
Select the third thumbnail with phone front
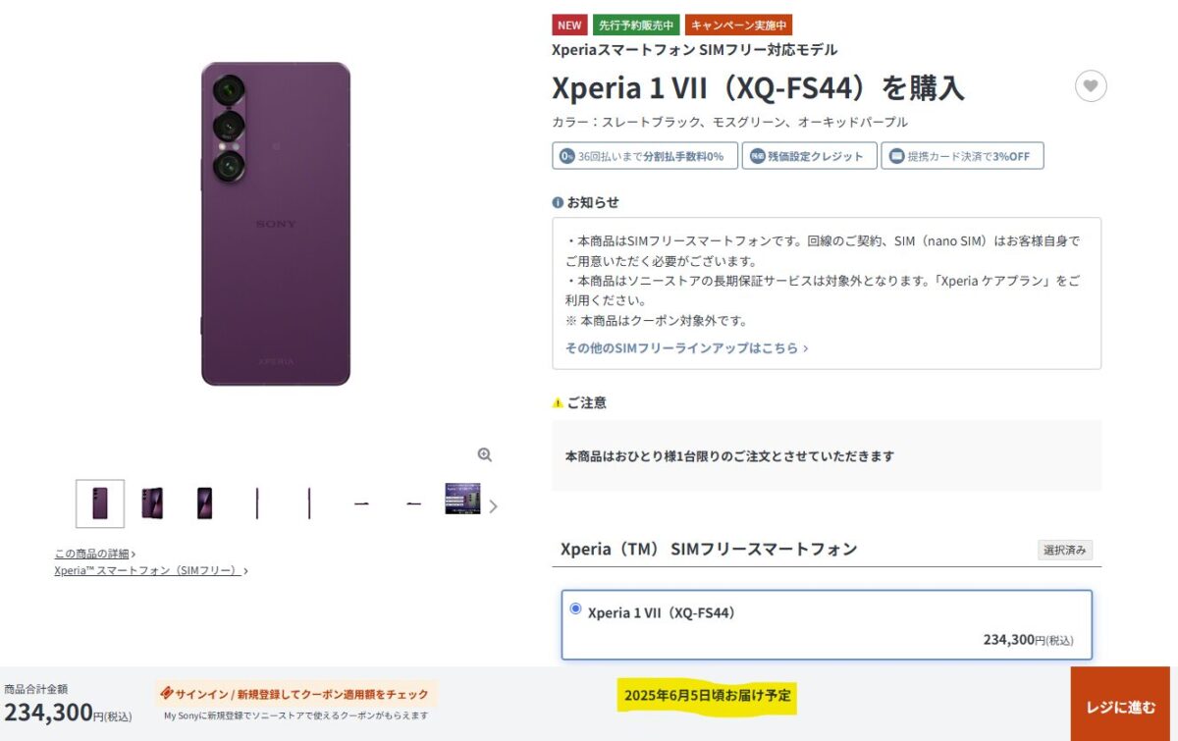(204, 503)
